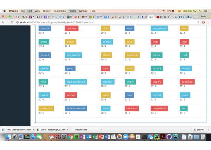Open the David profile button
Viewport: 211px width, 150px height.
pyautogui.click(x=205, y=16)
